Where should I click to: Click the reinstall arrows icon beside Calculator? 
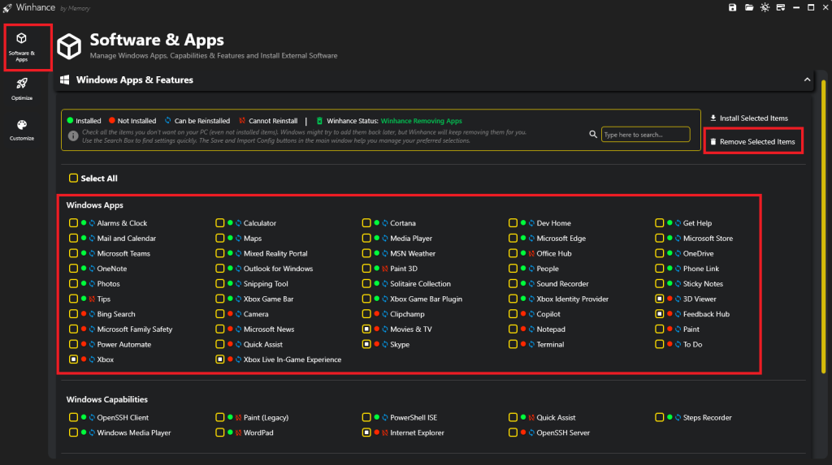(239, 223)
